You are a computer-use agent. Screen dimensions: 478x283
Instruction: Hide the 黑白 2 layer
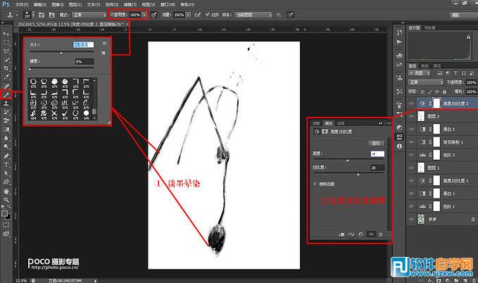[x=411, y=130]
